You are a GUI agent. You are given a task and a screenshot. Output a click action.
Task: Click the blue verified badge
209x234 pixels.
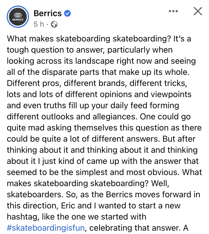[x=67, y=13]
